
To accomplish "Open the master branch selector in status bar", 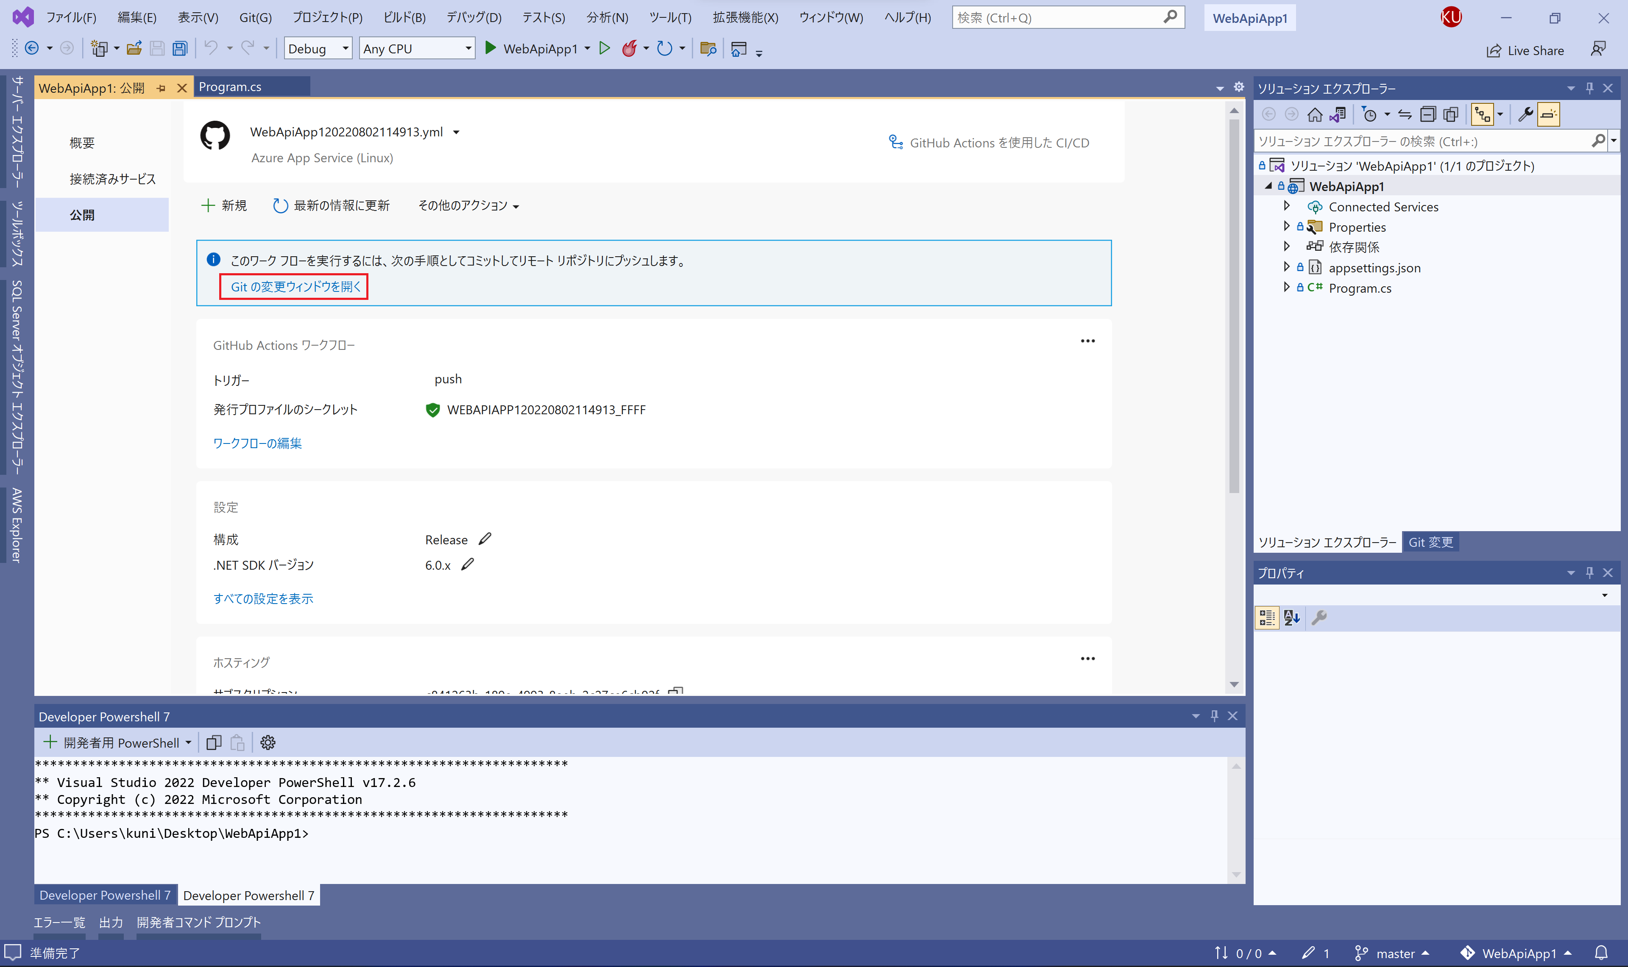I will pos(1392,953).
